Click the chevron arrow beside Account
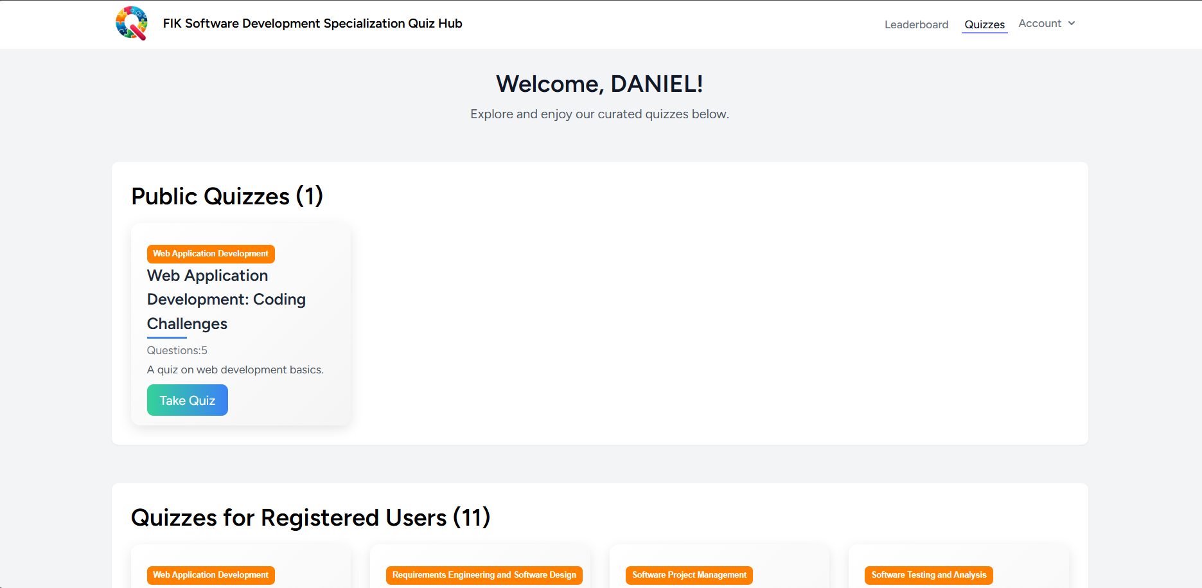 1072,24
